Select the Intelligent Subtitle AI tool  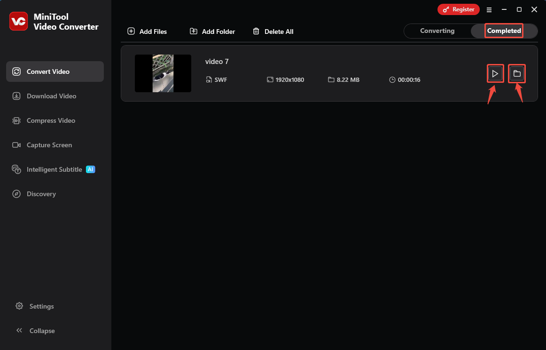click(x=17, y=169)
